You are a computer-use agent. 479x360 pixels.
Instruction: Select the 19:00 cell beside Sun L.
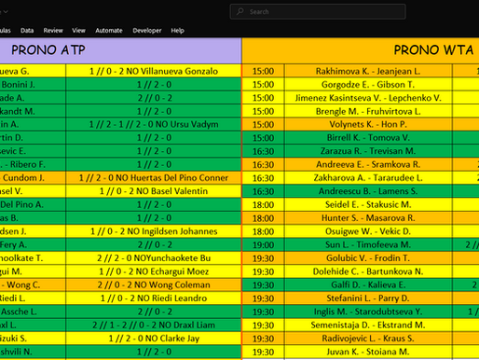263,244
